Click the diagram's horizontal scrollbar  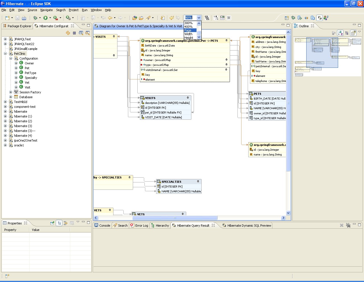click(x=175, y=218)
